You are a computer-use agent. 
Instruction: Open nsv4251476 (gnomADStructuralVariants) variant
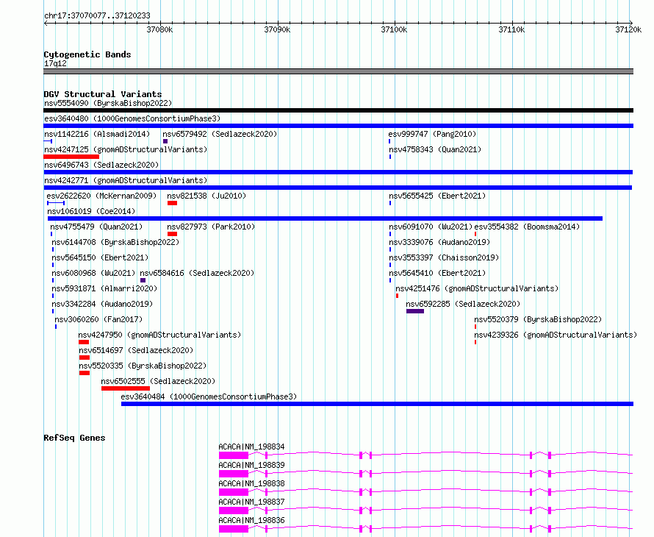477,288
